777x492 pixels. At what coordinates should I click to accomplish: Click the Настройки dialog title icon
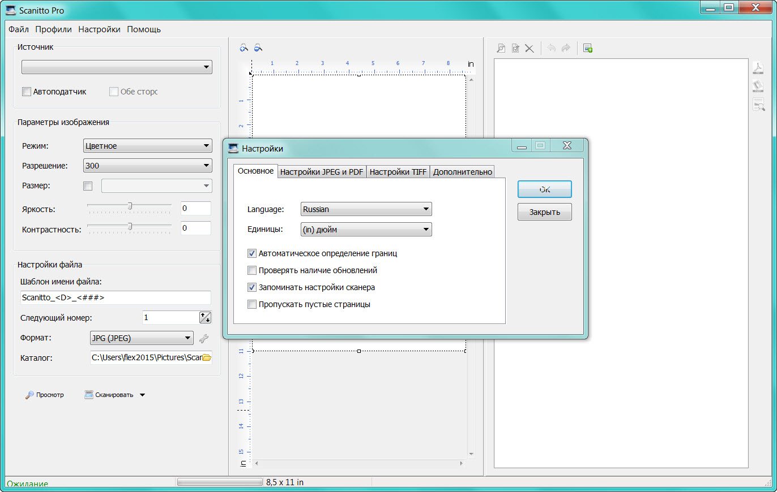233,148
